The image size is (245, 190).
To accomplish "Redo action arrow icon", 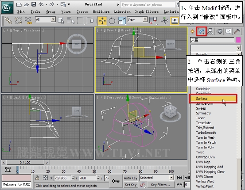I will point(52,4).
